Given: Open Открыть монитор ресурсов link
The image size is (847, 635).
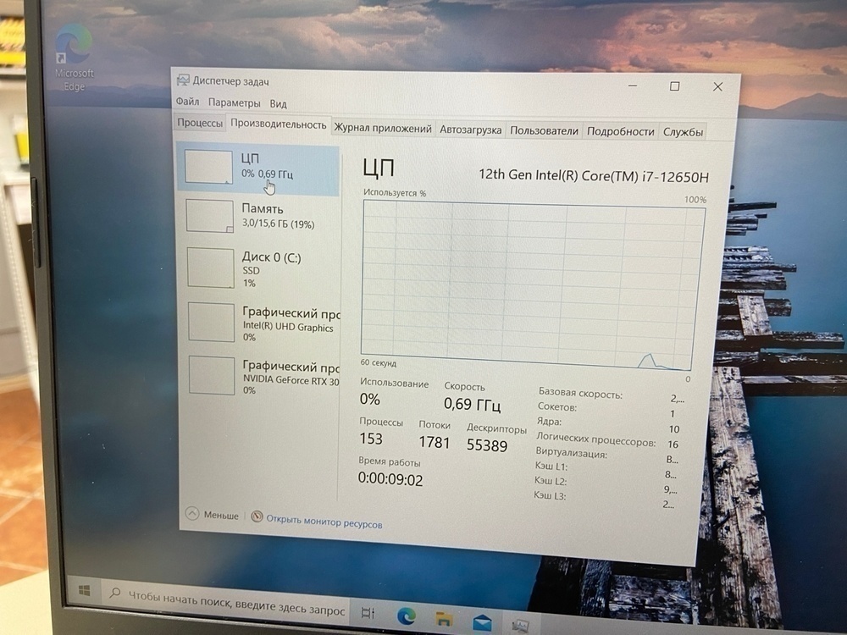Looking at the screenshot, I should click(324, 522).
